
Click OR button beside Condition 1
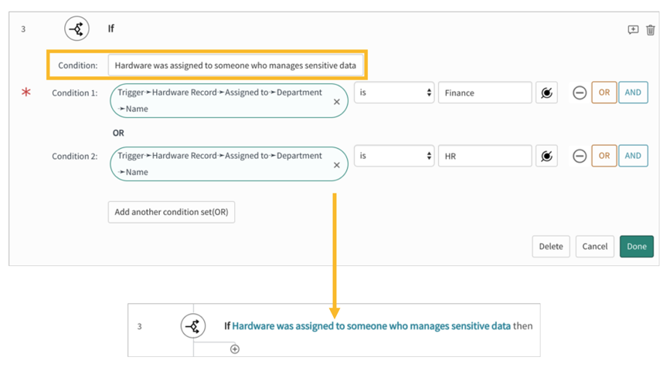[604, 93]
